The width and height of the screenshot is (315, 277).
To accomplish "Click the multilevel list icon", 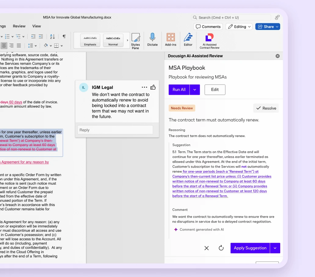I will point(18,36).
